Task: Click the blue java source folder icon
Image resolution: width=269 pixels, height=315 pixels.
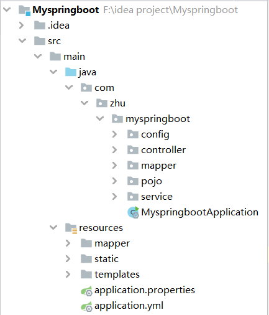Action: (x=71, y=72)
